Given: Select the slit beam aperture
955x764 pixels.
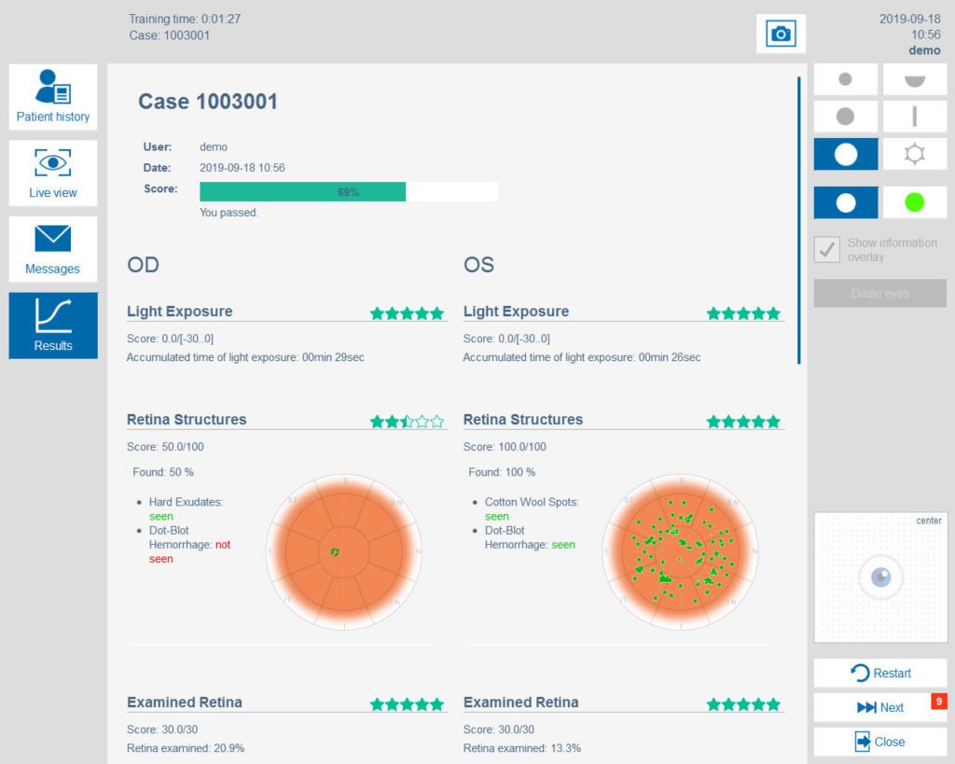Looking at the screenshot, I should 915,116.
